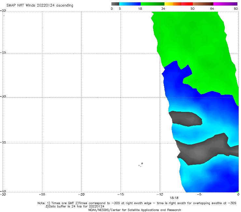Pick the yellow-to-red 34–50 colorbar segment
The height and width of the screenshot is (212, 241).
[x=178, y=4]
